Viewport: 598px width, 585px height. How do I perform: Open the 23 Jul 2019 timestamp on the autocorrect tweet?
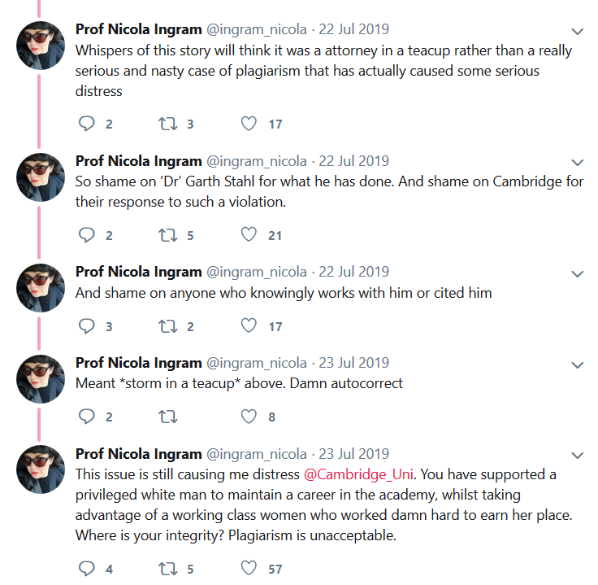(x=353, y=363)
